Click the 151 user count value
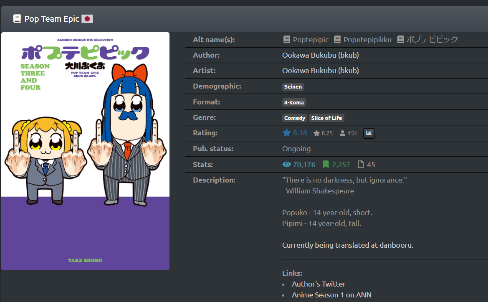Image resolution: width=488 pixels, height=302 pixels. (352, 133)
